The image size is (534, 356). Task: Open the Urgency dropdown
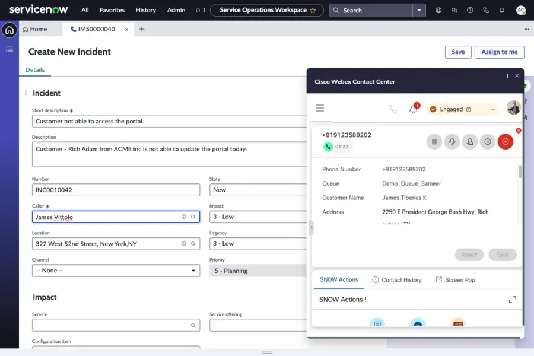tap(258, 244)
